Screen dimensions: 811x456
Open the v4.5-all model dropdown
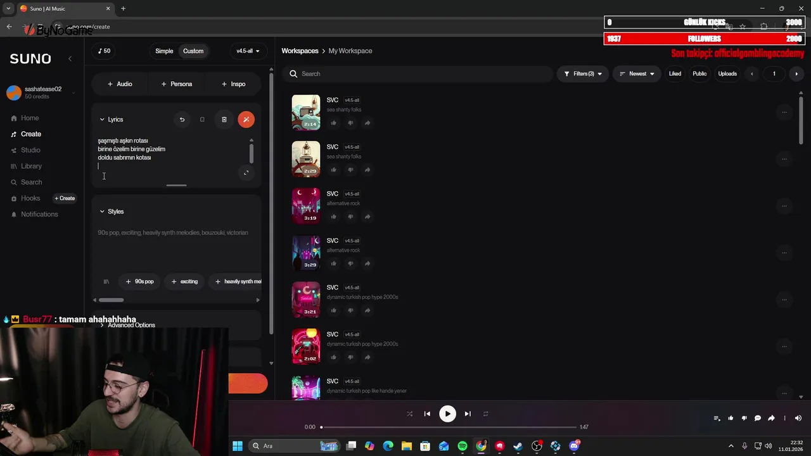(248, 51)
